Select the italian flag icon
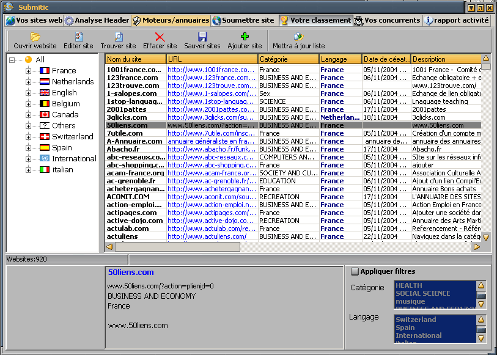The height and width of the screenshot is (355, 497). pos(45,170)
